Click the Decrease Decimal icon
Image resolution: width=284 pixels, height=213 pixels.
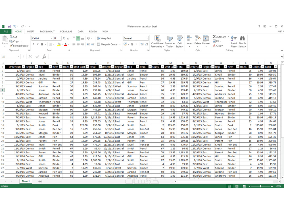pyautogui.click(x=147, y=44)
